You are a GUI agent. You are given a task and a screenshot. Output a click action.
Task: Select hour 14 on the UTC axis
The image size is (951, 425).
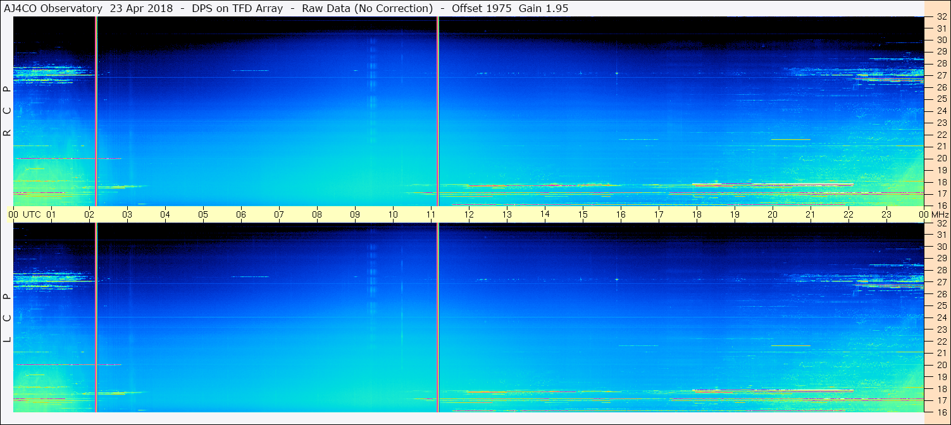click(x=545, y=214)
